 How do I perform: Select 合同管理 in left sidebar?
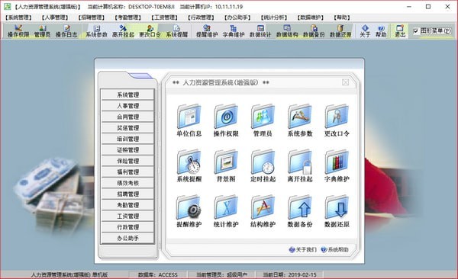pyautogui.click(x=127, y=117)
